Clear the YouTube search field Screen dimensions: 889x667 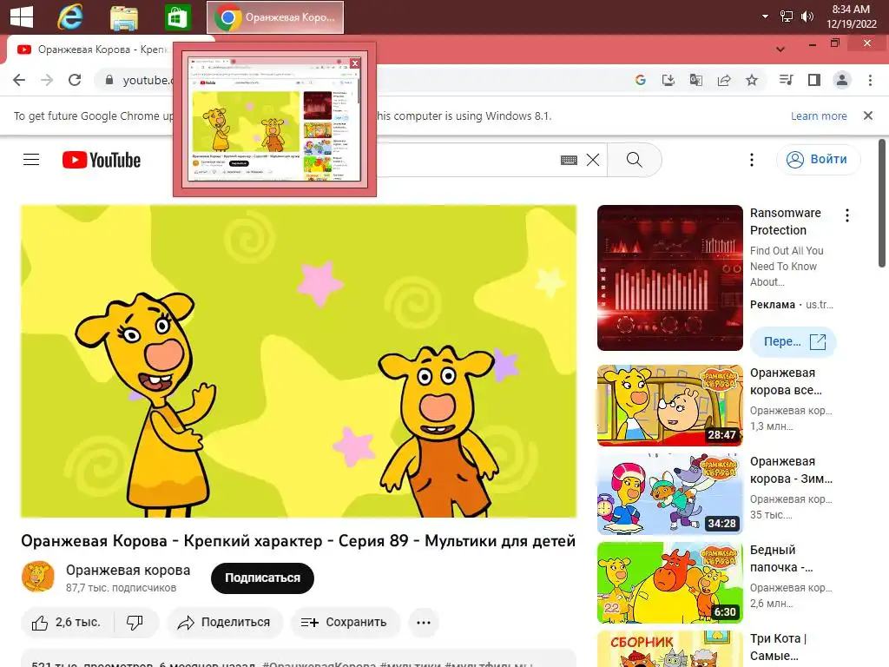point(593,160)
